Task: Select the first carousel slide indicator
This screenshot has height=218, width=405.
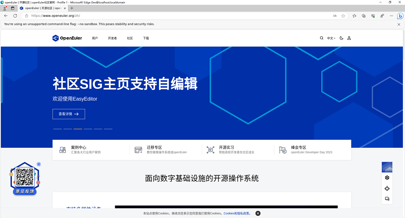Action: click(57, 129)
